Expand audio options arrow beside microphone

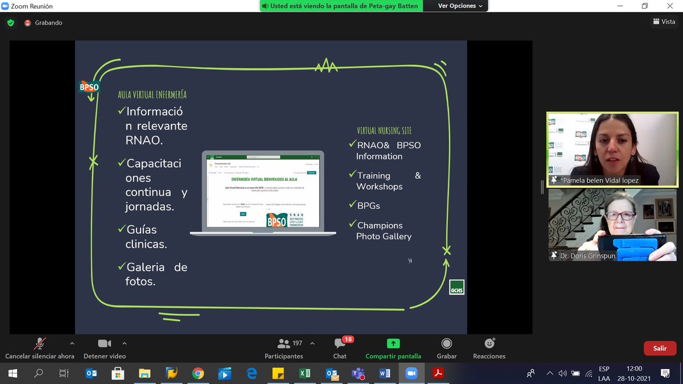[72, 343]
